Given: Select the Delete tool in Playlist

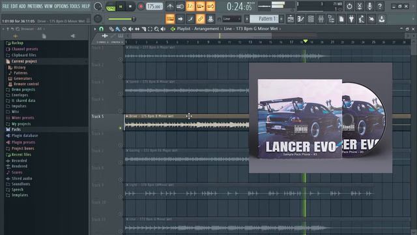Looking at the screenshot, I should click(x=124, y=29).
